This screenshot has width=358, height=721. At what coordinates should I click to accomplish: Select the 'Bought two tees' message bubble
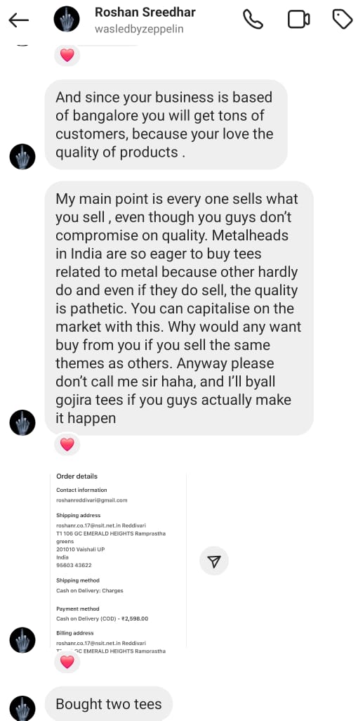pyautogui.click(x=109, y=704)
